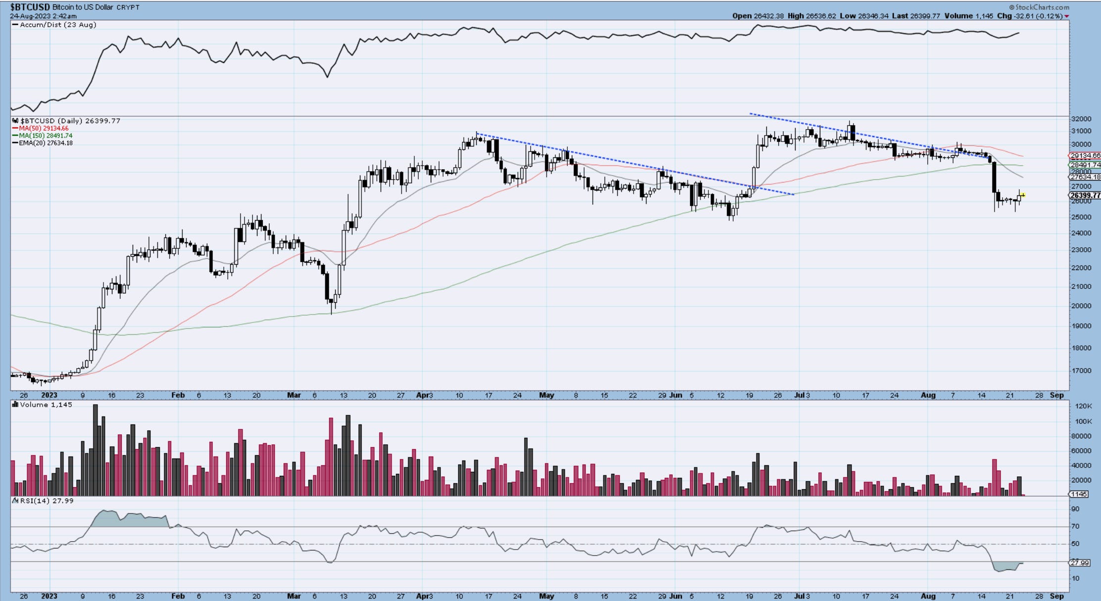Click the 29134.66 red price axis tag

(1085, 156)
